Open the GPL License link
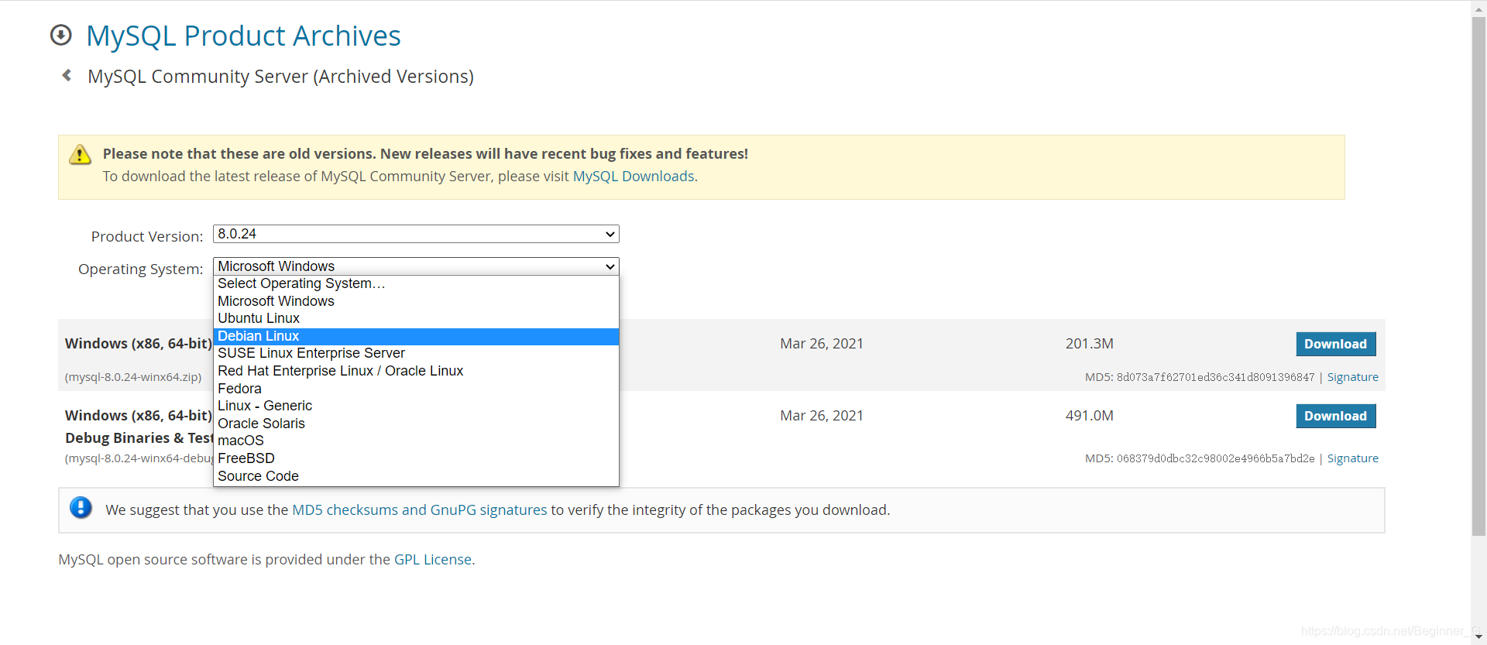The image size is (1487, 645). point(433,560)
